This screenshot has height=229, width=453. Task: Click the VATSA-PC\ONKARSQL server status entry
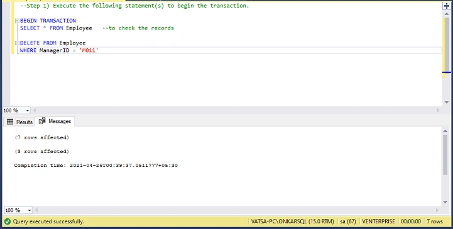coord(292,221)
